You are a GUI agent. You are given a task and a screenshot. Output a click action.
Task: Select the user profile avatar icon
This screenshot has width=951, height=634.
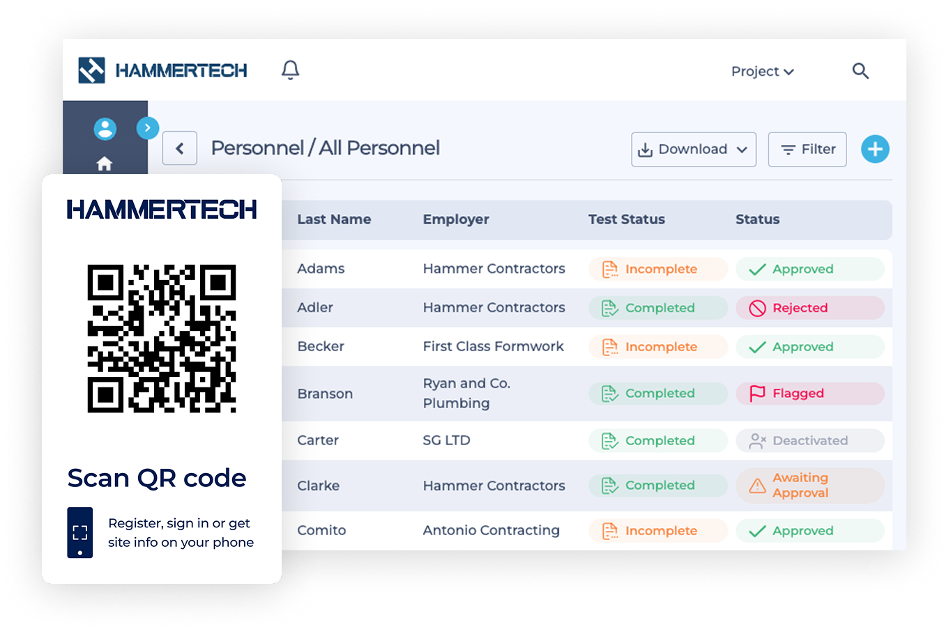tap(105, 128)
